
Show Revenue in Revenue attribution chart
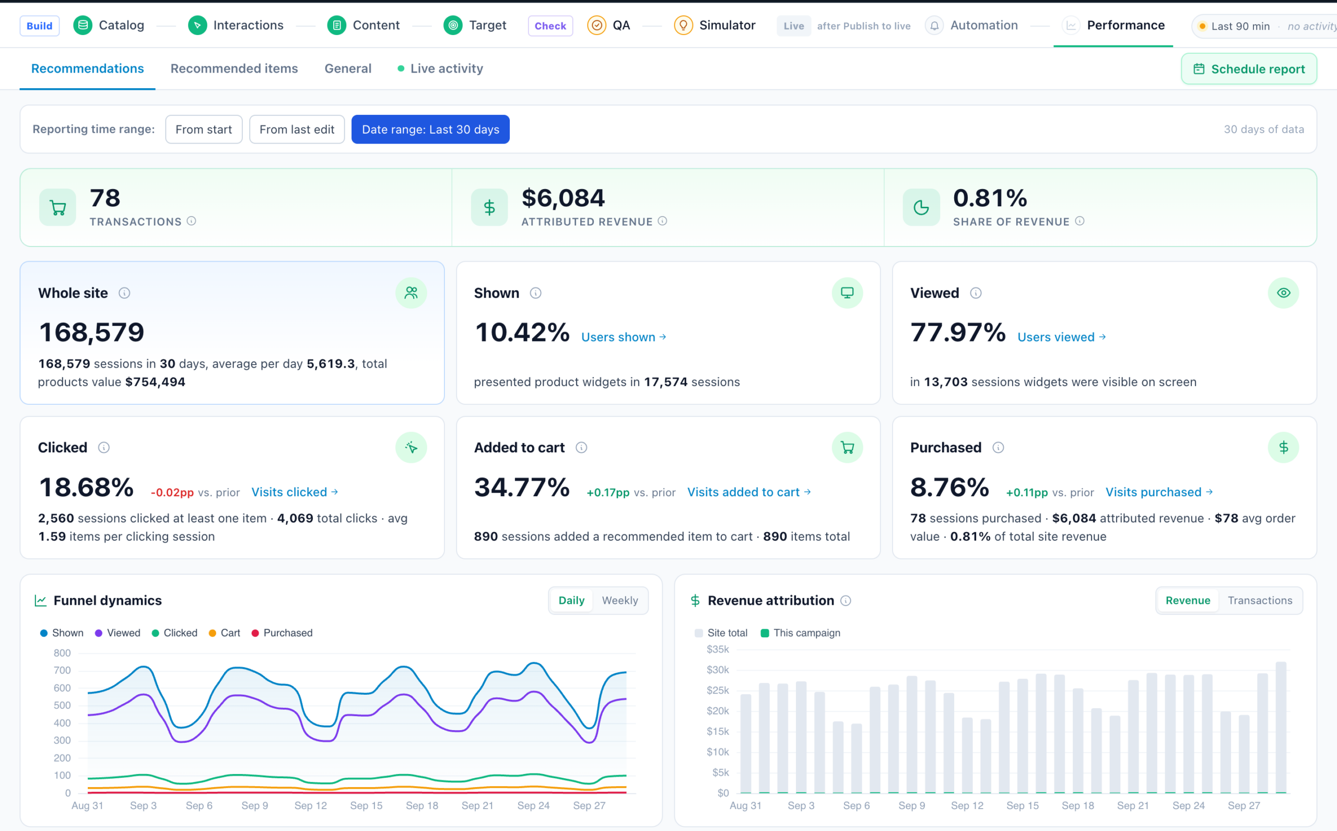click(1188, 600)
